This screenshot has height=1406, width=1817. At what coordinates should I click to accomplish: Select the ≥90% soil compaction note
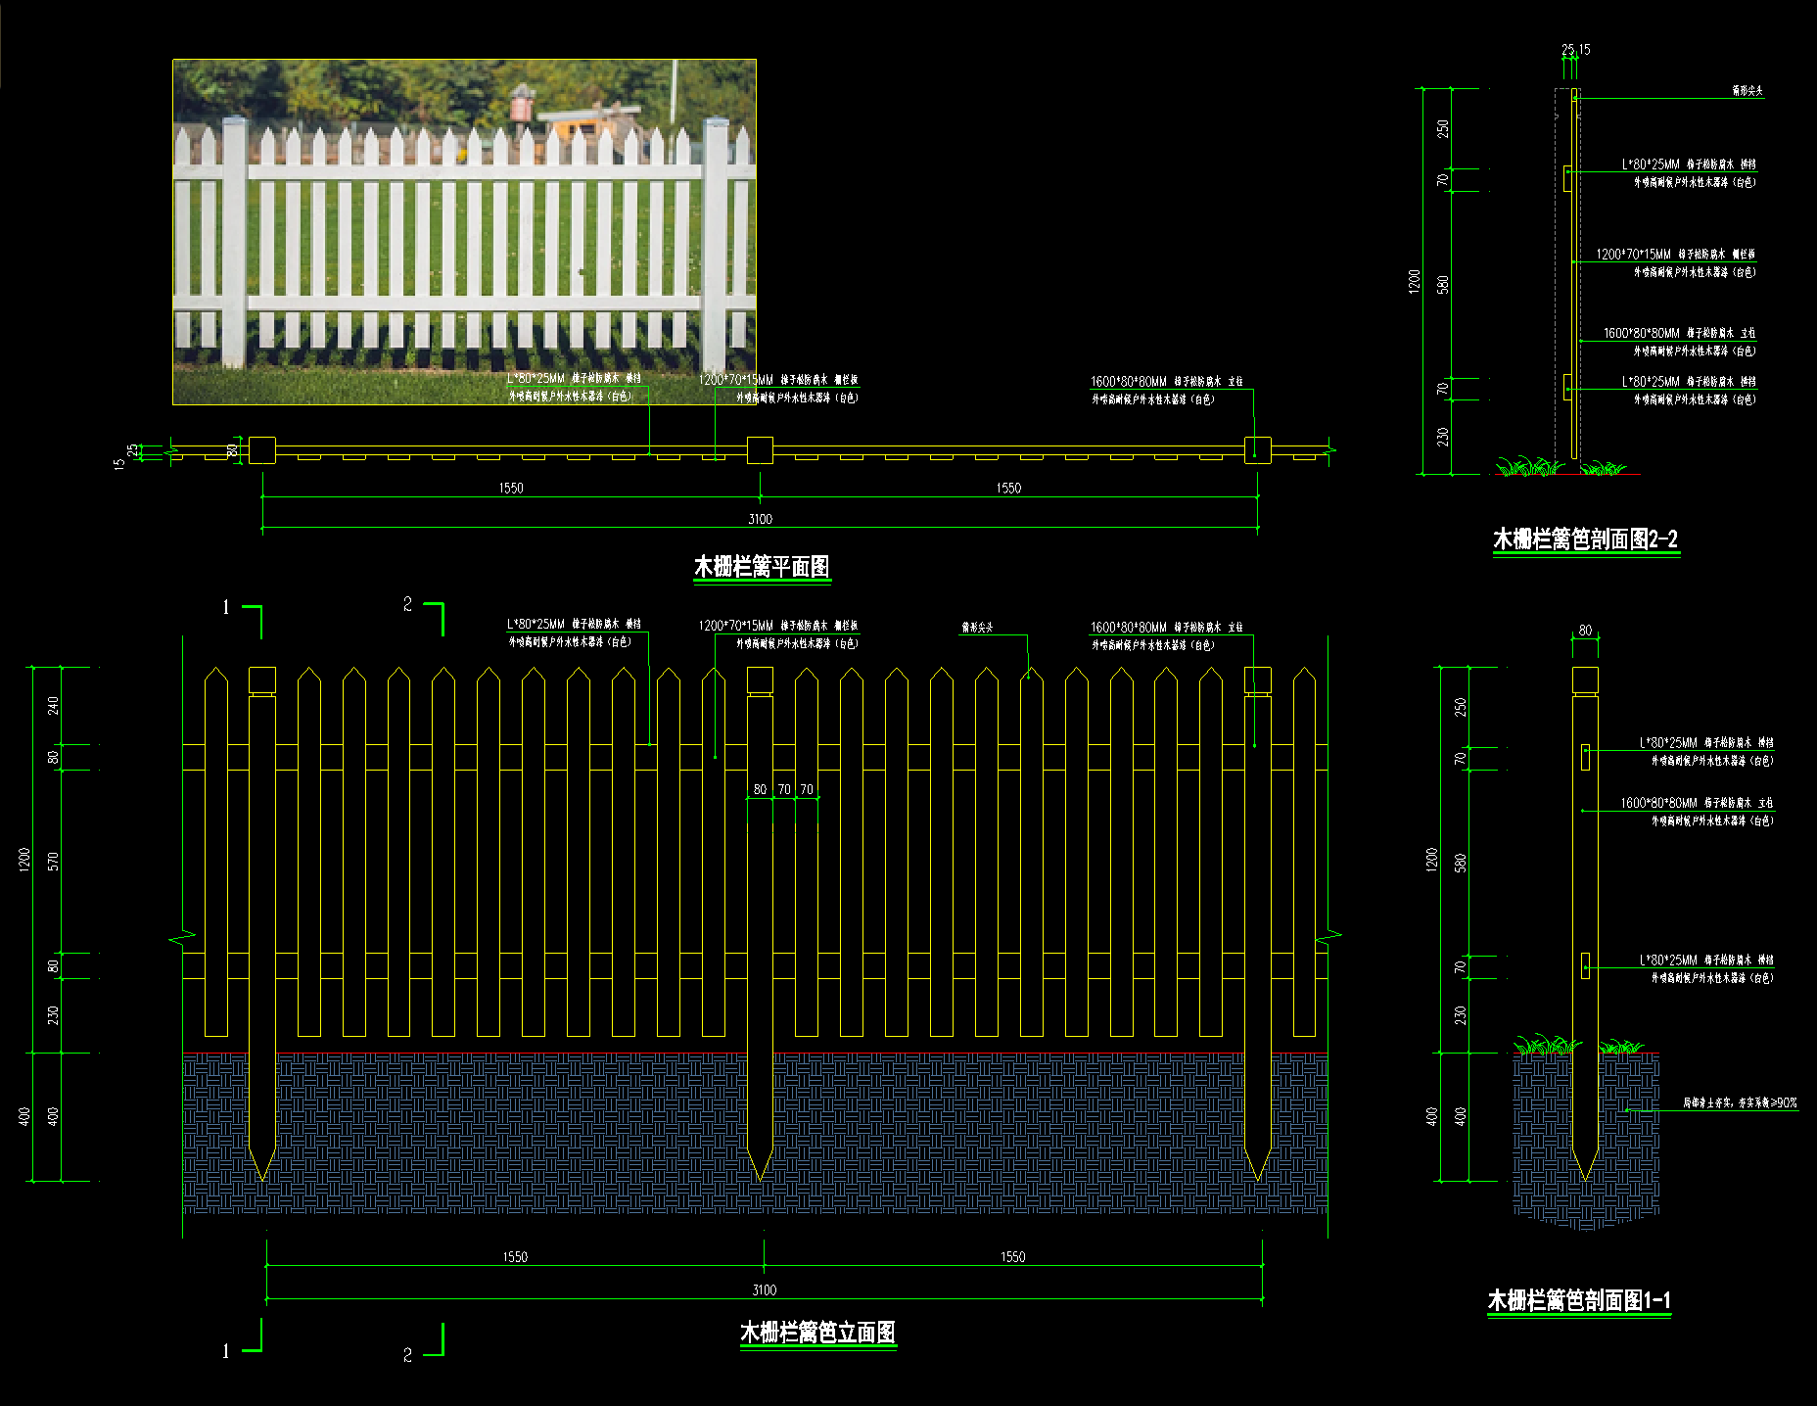click(x=1740, y=1102)
